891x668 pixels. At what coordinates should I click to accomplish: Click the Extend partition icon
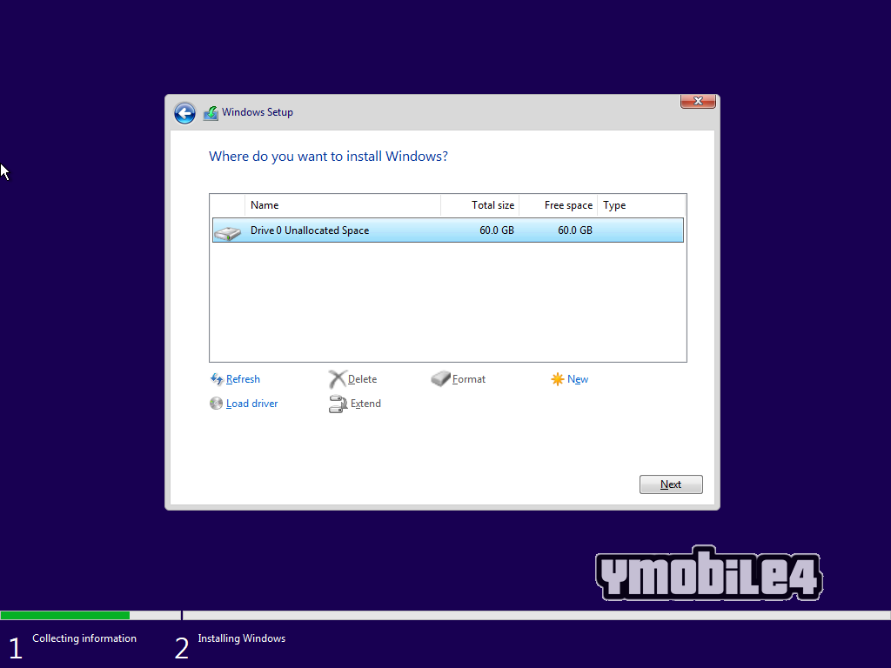[x=338, y=404]
